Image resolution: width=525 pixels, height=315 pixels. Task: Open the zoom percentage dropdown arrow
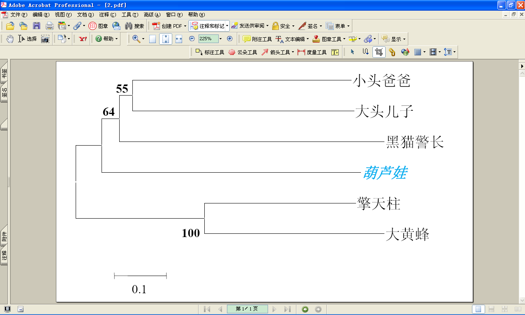(x=221, y=39)
